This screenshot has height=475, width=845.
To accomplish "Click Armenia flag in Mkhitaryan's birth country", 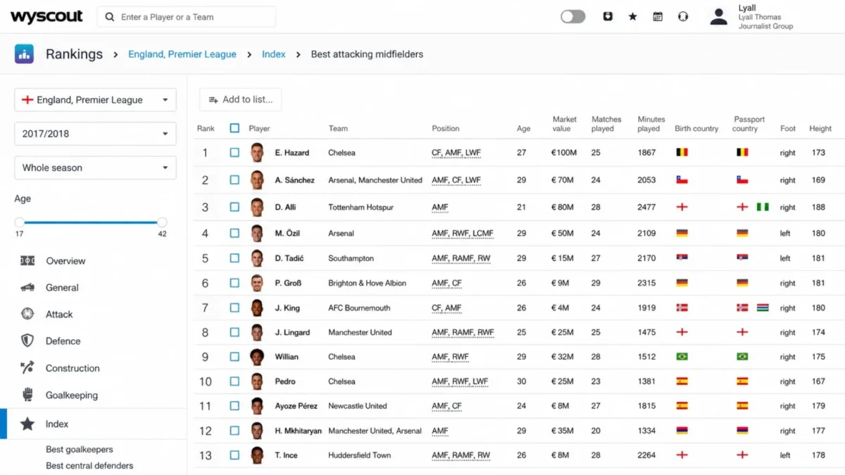I will tap(682, 431).
